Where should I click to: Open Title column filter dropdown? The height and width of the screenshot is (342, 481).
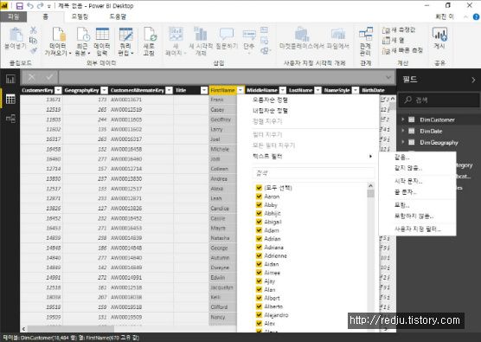pyautogui.click(x=204, y=90)
